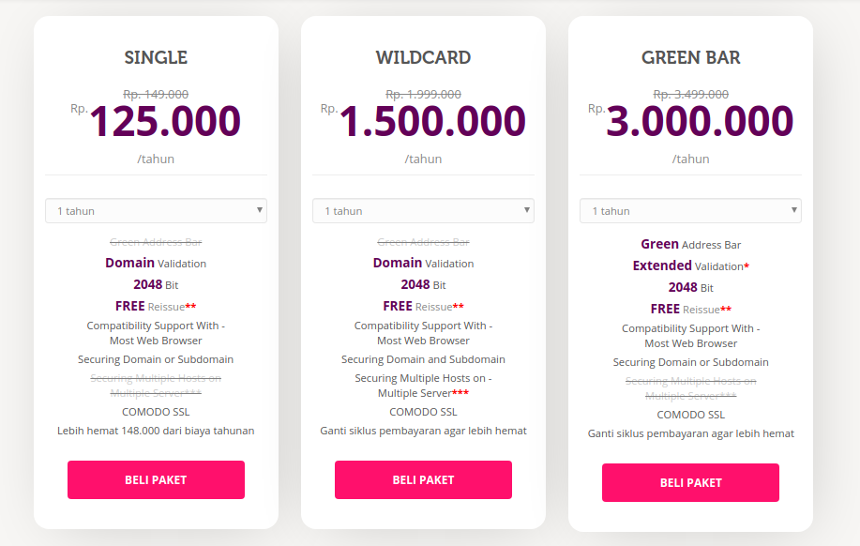The image size is (860, 546).
Task: Click the 3.000.000 price text
Action: 700,121
